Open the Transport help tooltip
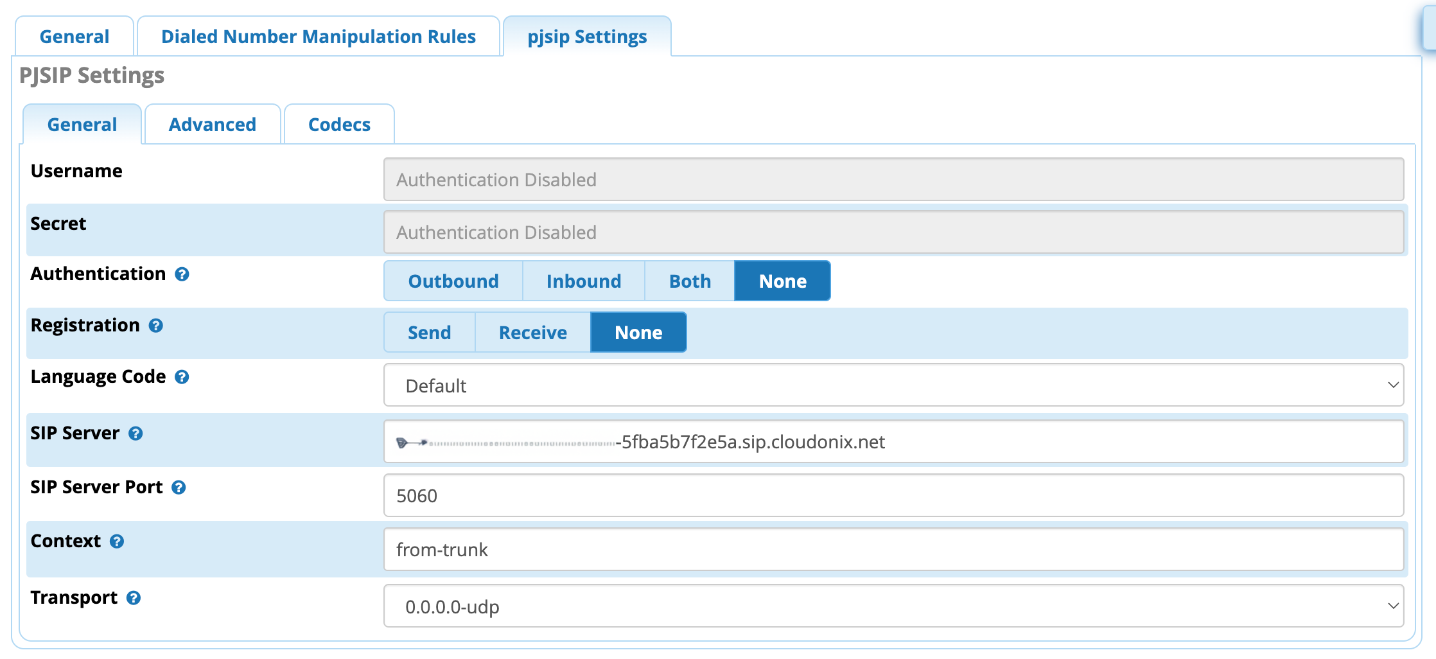 pyautogui.click(x=133, y=598)
